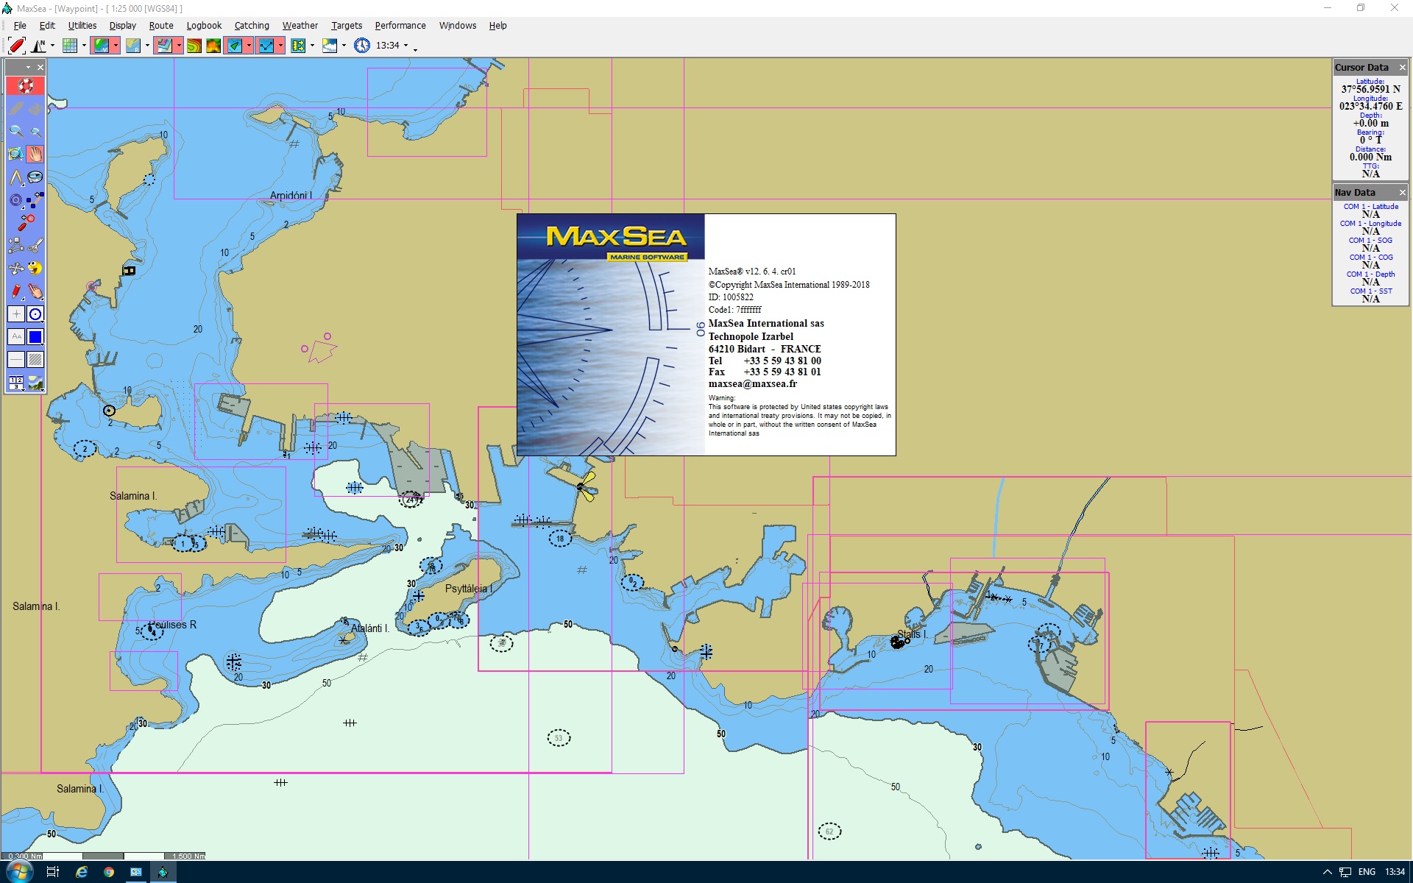Select the scissors cut tool
Image resolution: width=1413 pixels, height=883 pixels.
(35, 245)
